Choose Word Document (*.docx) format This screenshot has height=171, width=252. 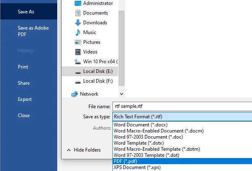pyautogui.click(x=182, y=125)
